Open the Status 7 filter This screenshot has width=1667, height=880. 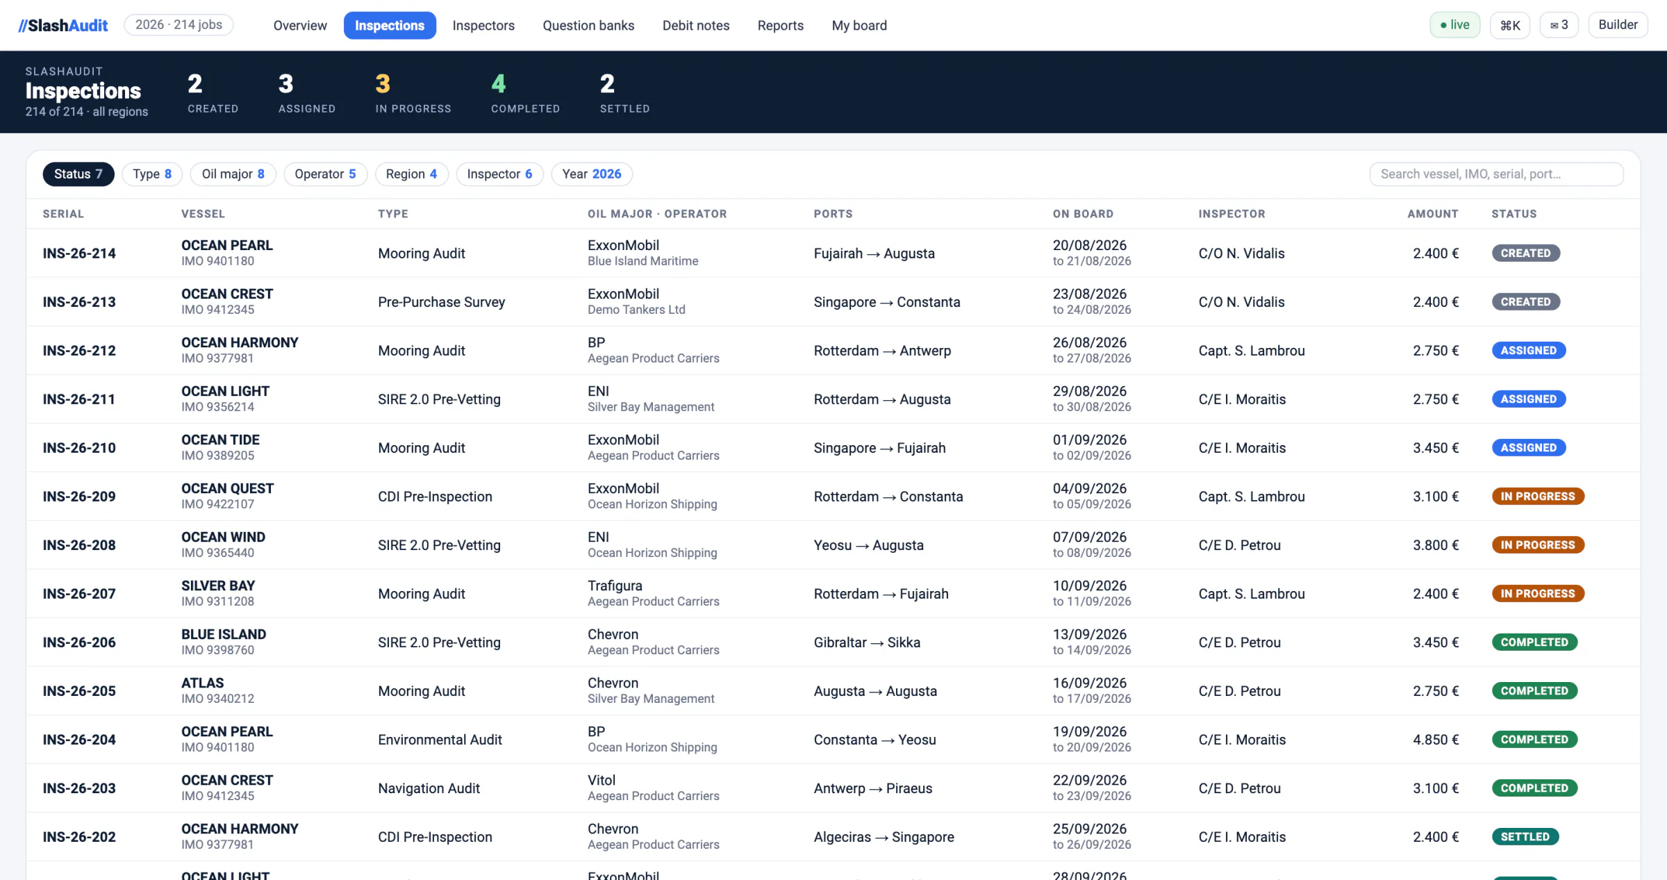78,174
